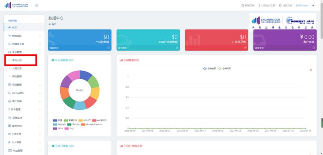This screenshot has height=155, width=323.
Task: Expand 推广促销 via its chevron
Action: point(40,101)
